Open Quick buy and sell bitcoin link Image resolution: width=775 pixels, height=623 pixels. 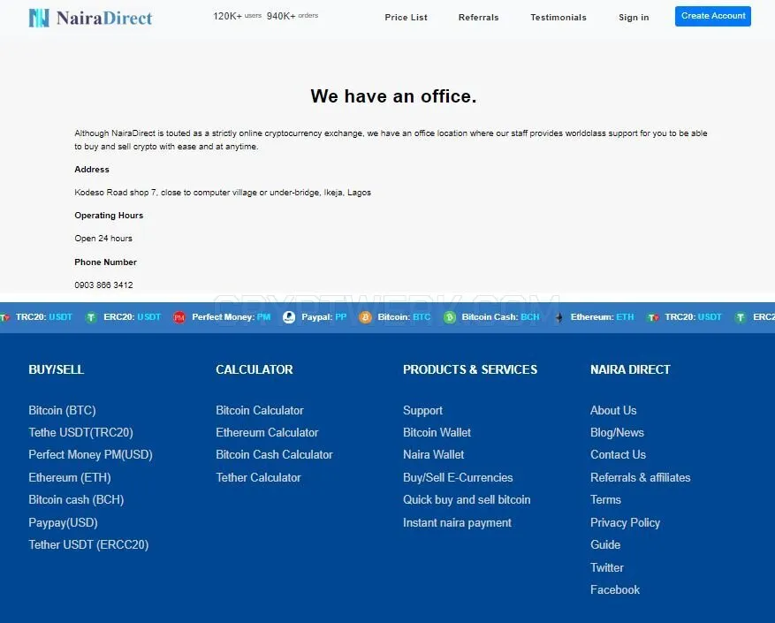467,500
